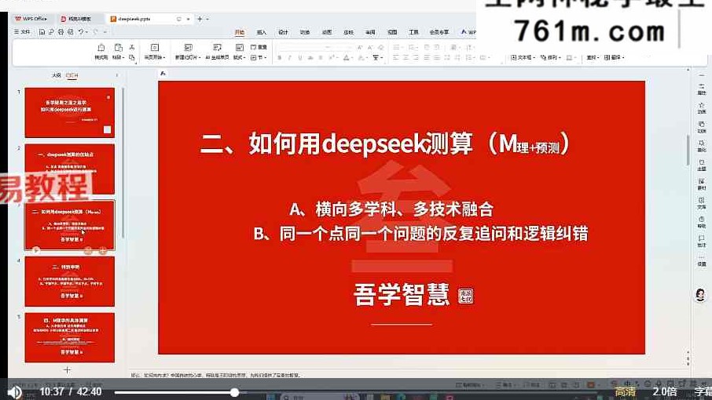Open a new tab with plus button
The width and height of the screenshot is (712, 400).
click(200, 19)
